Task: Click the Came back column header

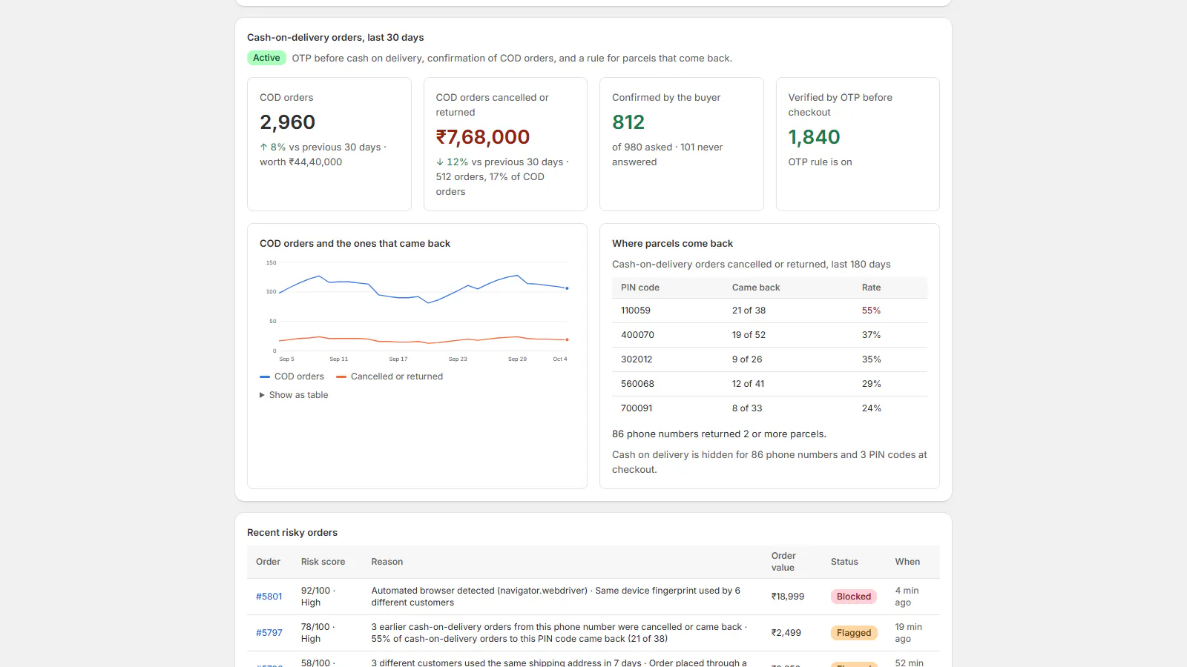Action: click(x=755, y=288)
